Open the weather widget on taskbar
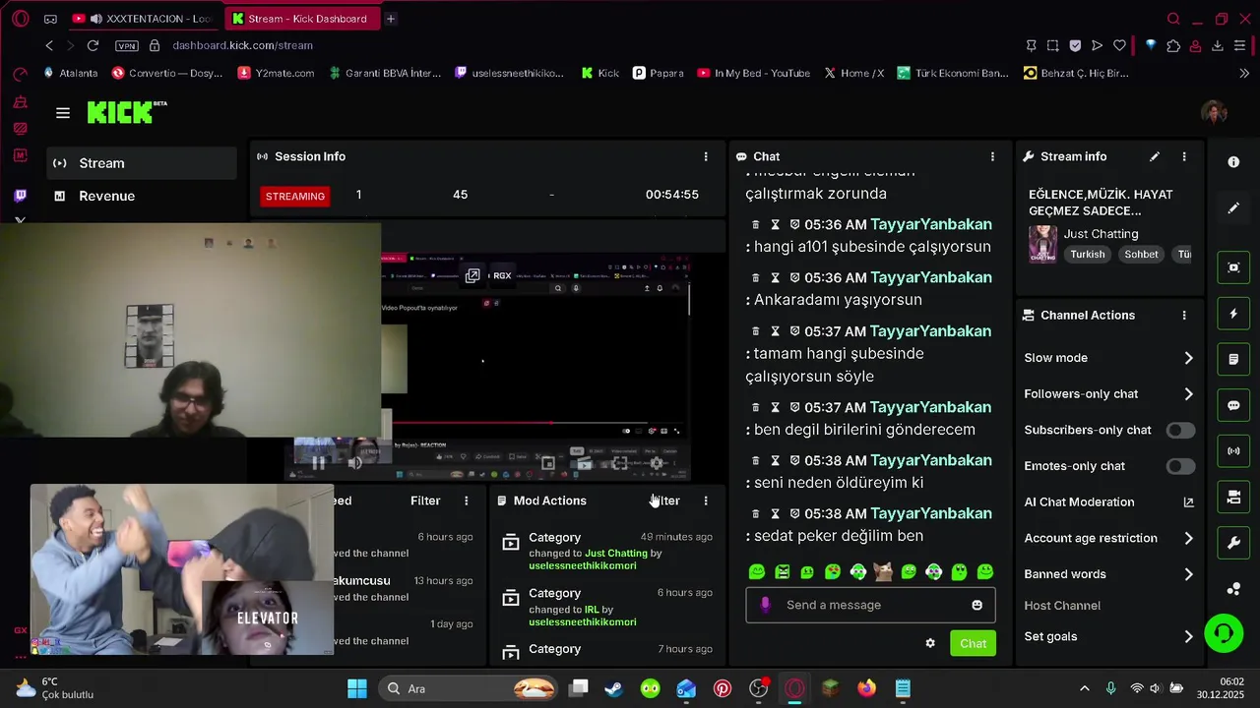Viewport: 1260px width, 708px height. [56, 688]
